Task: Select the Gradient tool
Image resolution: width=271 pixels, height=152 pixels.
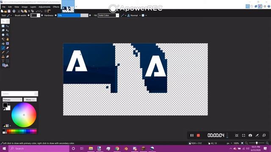Action: [8, 43]
